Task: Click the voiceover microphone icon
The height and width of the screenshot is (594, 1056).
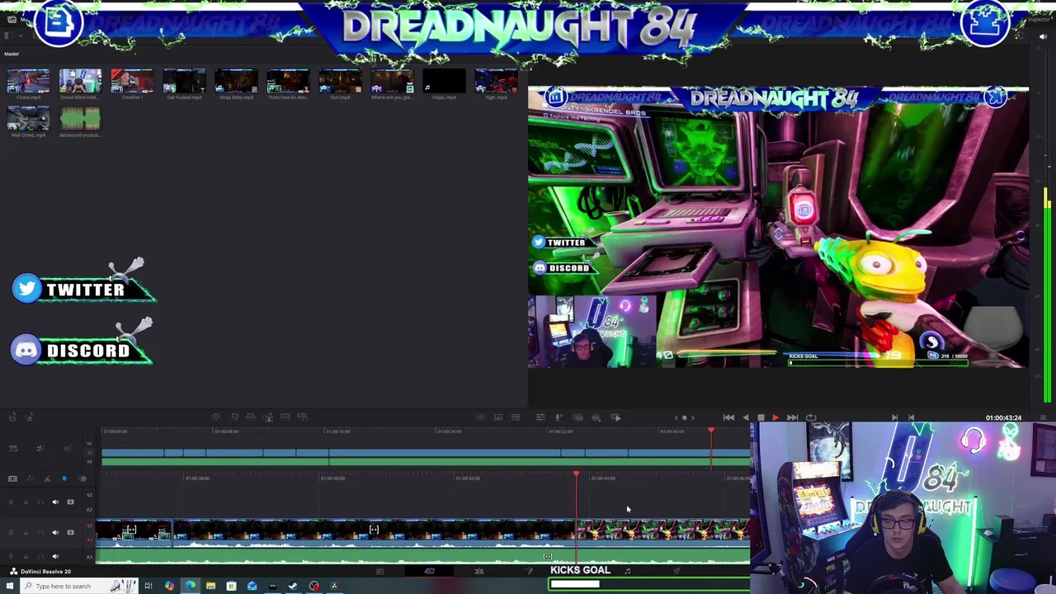Action: coord(559,417)
